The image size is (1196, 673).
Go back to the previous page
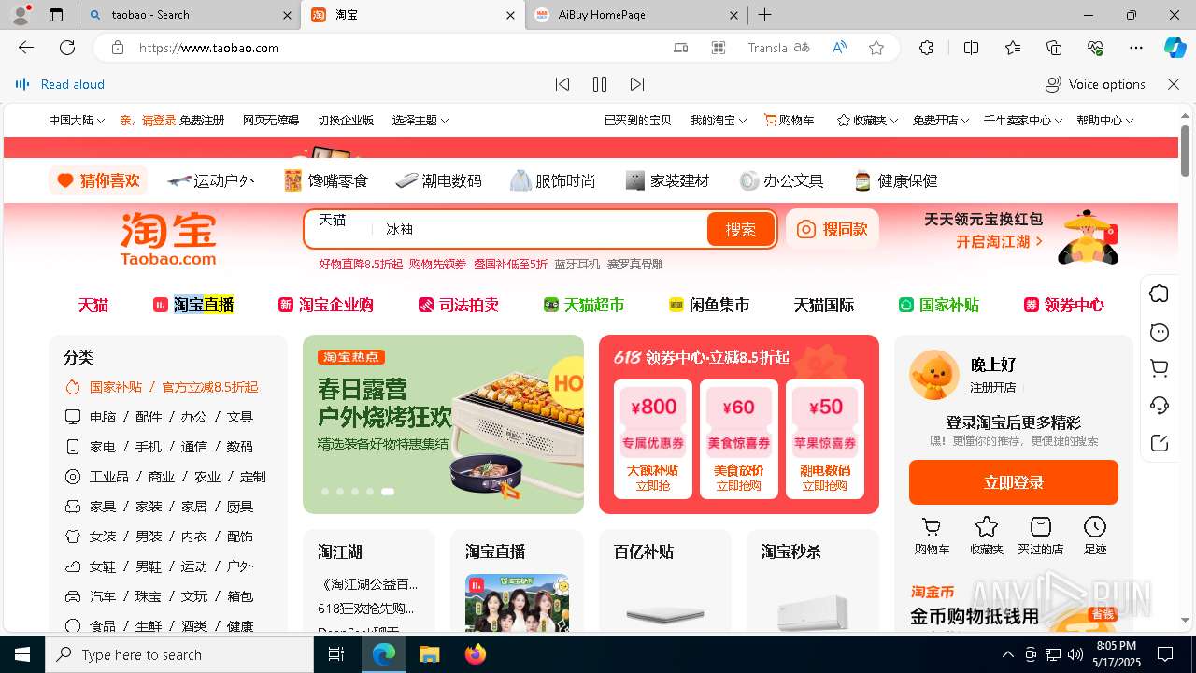pyautogui.click(x=26, y=48)
